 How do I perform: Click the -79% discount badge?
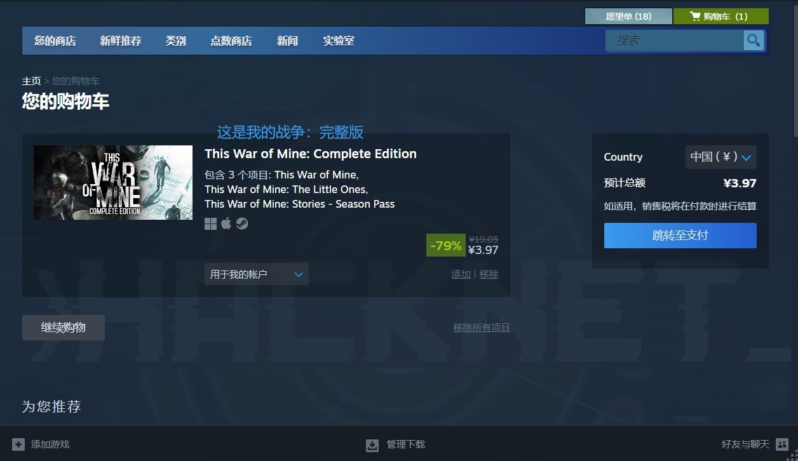(x=446, y=246)
